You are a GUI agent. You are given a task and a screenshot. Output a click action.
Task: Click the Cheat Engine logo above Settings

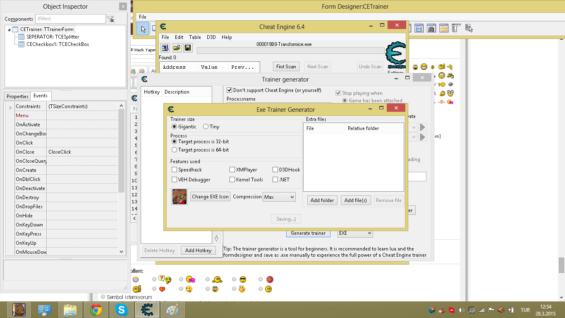pyautogui.click(x=396, y=55)
